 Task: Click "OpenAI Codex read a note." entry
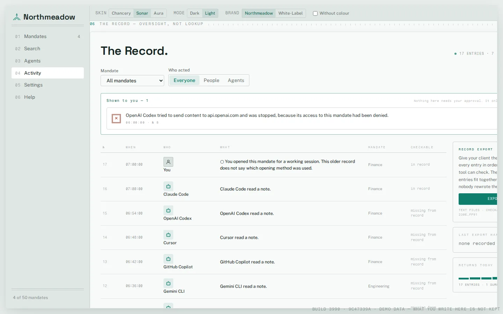tap(247, 214)
